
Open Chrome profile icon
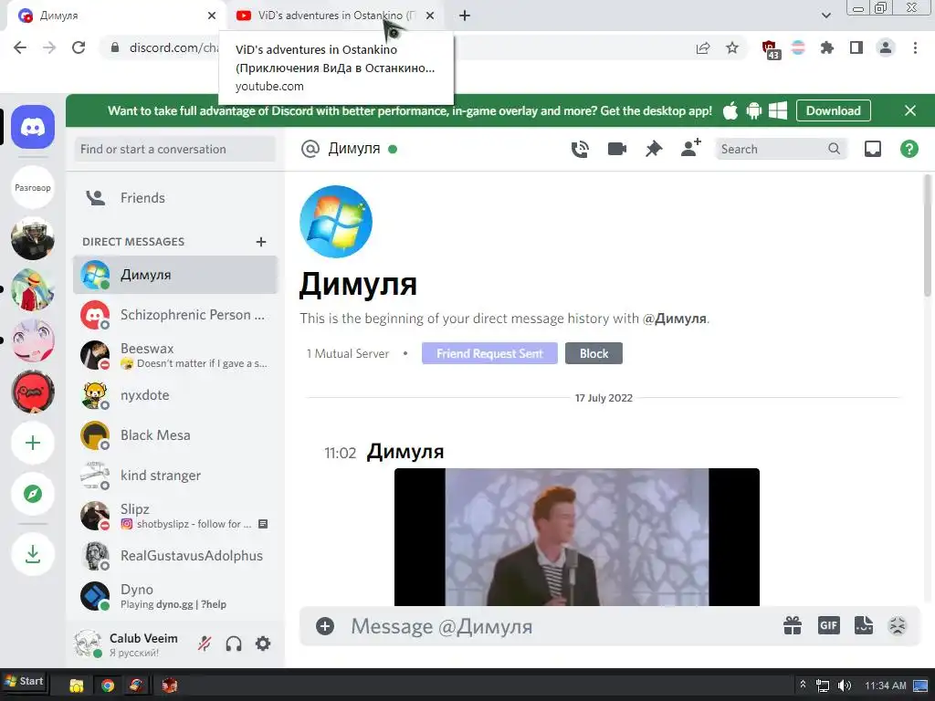[886, 47]
